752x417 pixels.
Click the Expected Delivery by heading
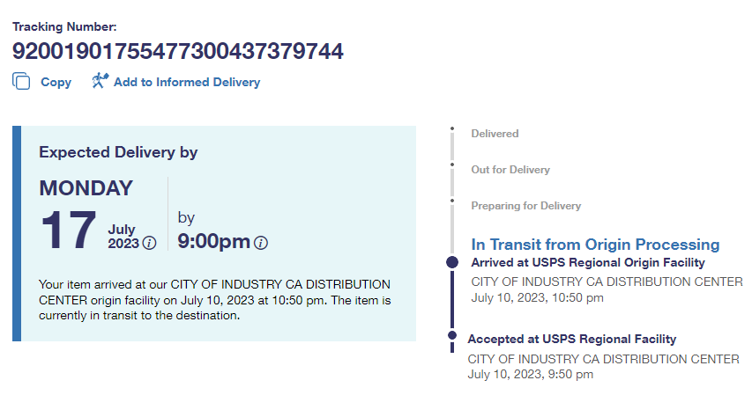coord(118,152)
